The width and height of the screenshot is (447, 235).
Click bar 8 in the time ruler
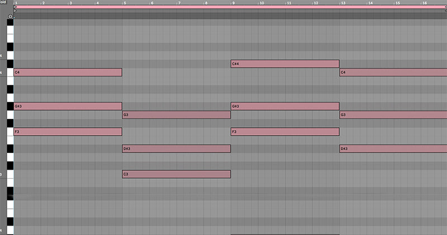[x=206, y=3]
